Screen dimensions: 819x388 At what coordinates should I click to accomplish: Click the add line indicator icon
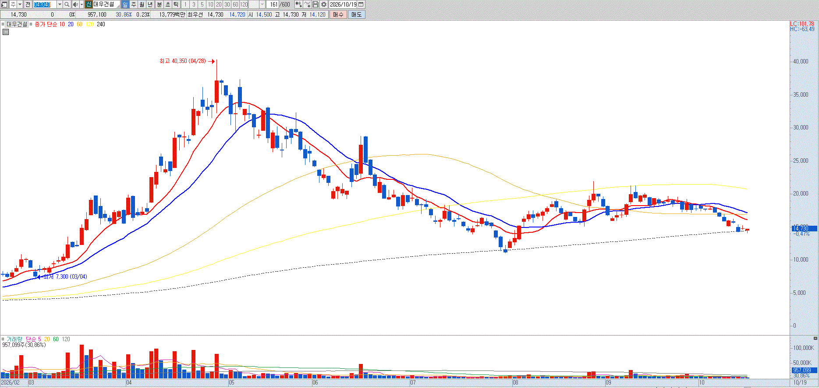tap(307, 4)
